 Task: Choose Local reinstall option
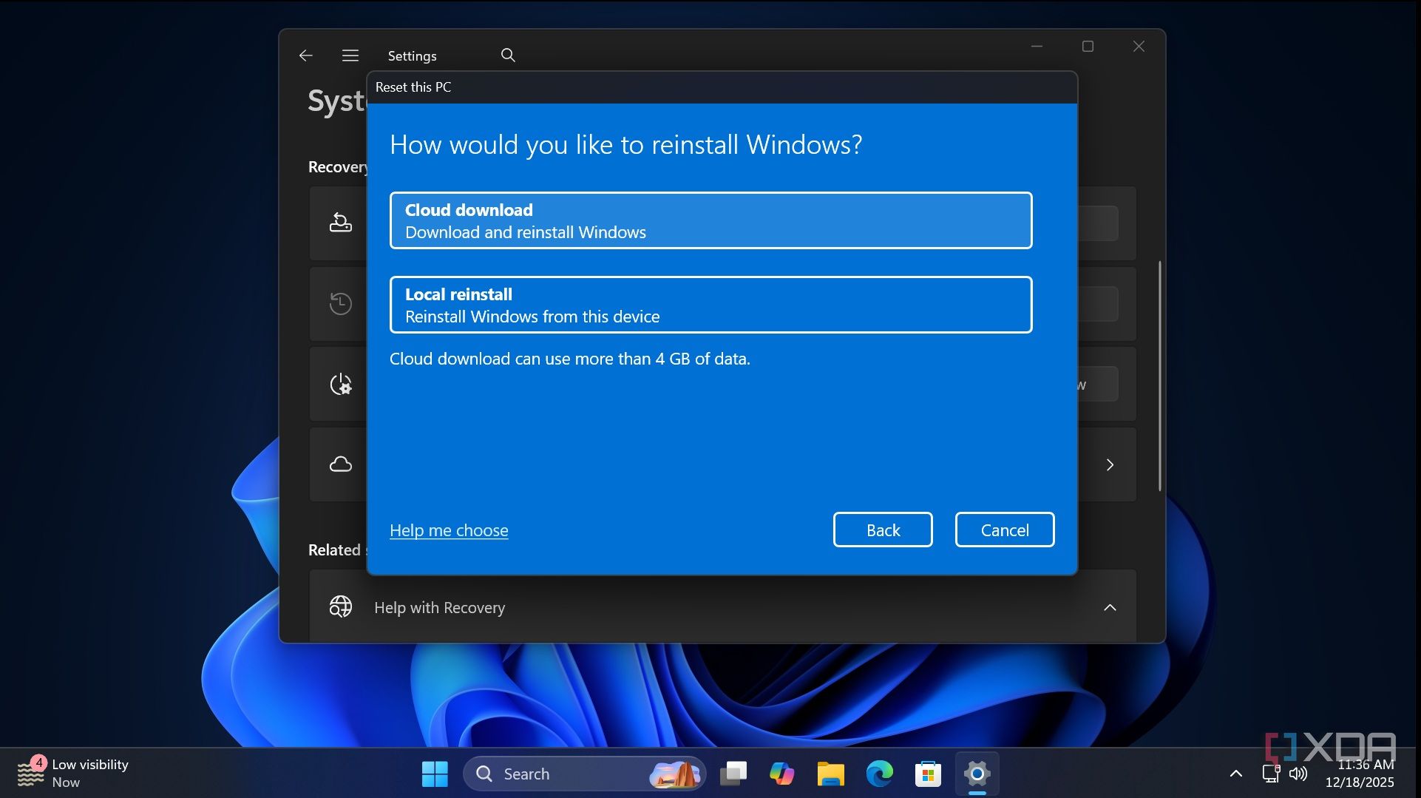tap(710, 305)
